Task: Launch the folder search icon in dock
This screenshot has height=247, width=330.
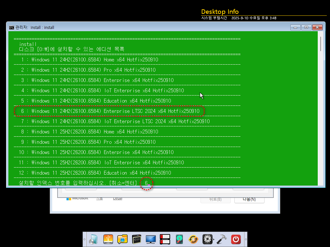Action: click(x=122, y=239)
